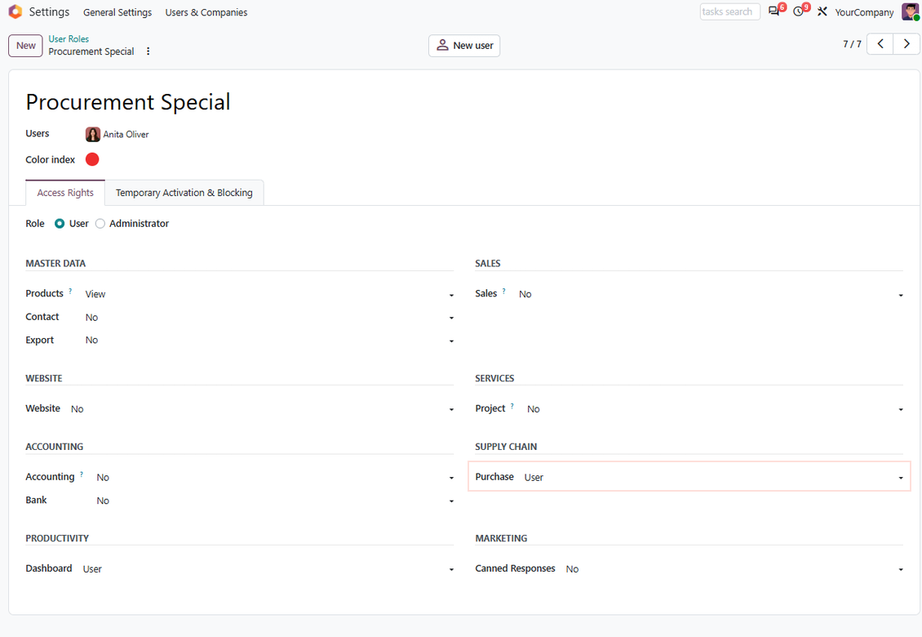The width and height of the screenshot is (922, 637).
Task: Go back to User Roles breadcrumb
Action: pyautogui.click(x=69, y=39)
